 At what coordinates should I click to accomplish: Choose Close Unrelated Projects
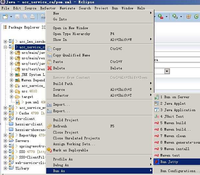click(100, 138)
